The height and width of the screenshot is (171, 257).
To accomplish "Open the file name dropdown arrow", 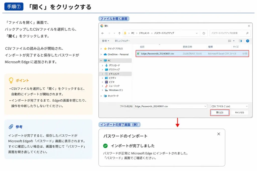I will tap(205, 106).
